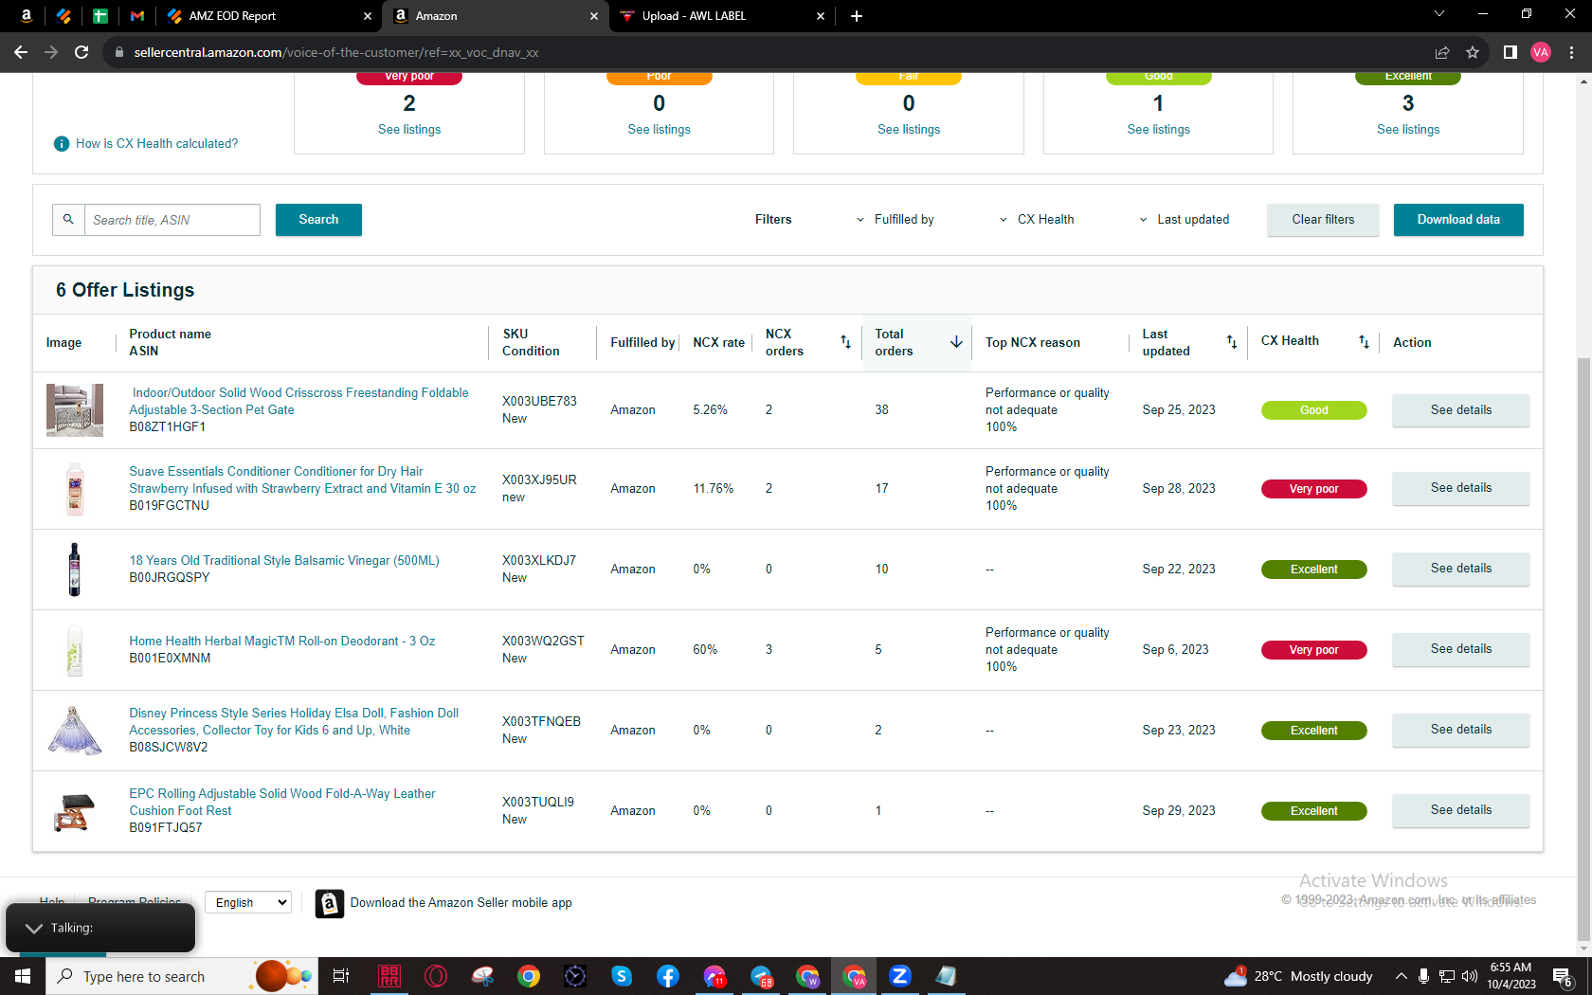Click Download data
1592x995 pixels.
(1458, 220)
